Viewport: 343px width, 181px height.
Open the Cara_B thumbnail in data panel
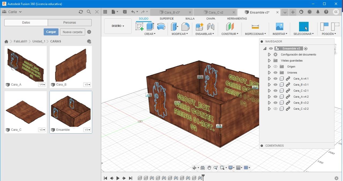[71, 64]
